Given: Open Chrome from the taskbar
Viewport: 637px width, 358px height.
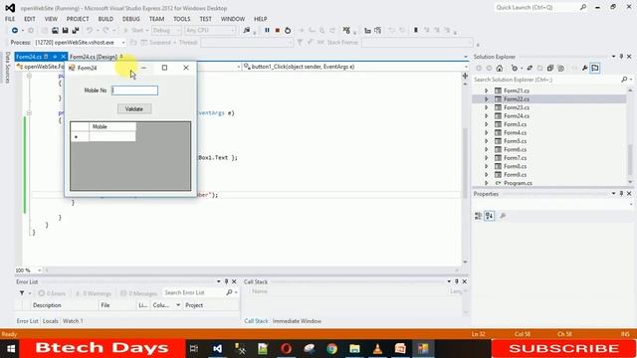Looking at the screenshot, I should 331,349.
